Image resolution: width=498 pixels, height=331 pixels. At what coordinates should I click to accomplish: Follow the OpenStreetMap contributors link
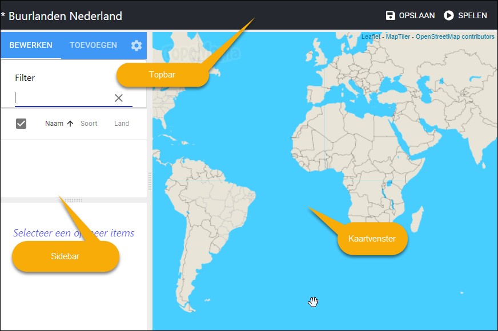[455, 37]
